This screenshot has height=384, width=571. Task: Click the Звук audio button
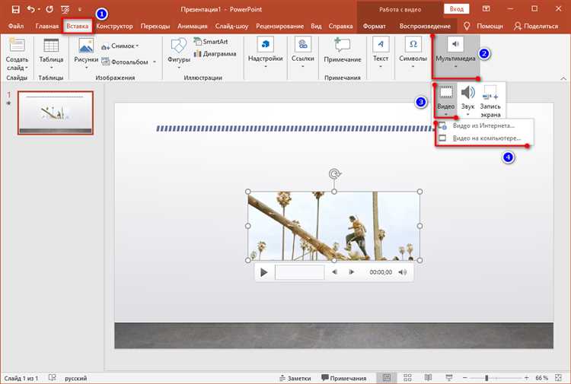click(468, 100)
